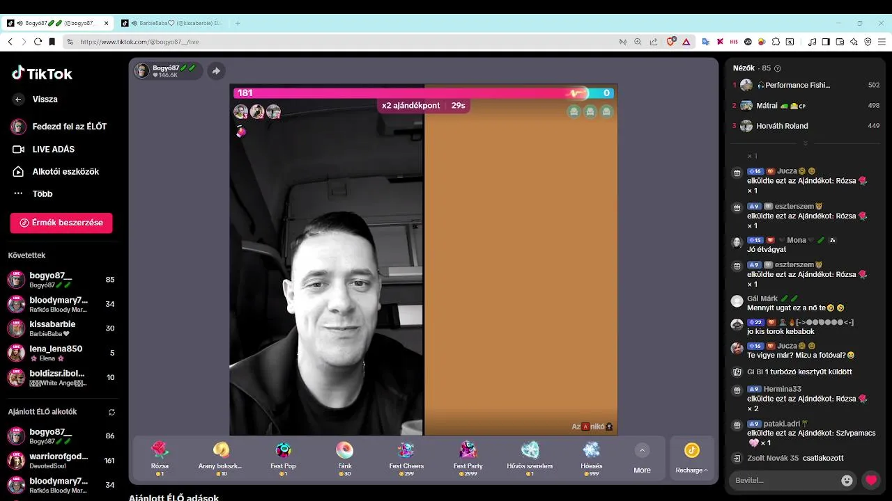892x501 pixels.
Task: Click the address bar URL
Action: [x=139, y=42]
